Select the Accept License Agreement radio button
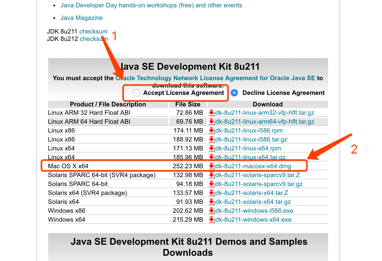 click(137, 93)
